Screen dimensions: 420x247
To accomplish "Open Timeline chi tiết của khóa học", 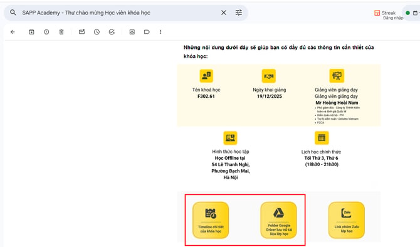I will coord(211,220).
